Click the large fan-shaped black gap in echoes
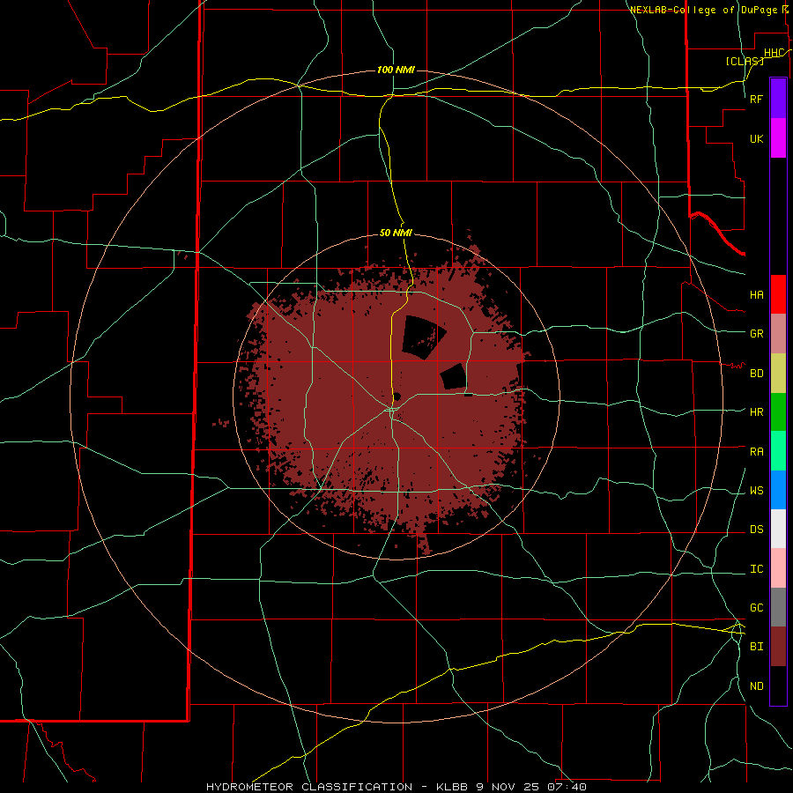 (x=423, y=337)
